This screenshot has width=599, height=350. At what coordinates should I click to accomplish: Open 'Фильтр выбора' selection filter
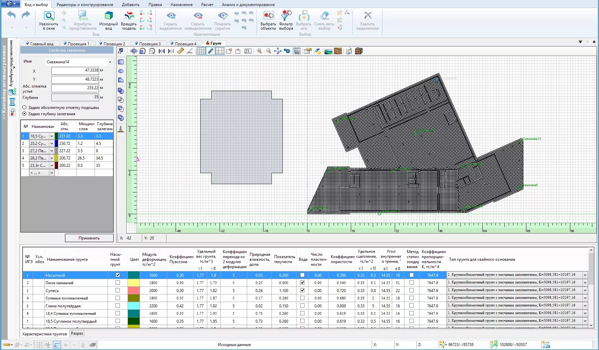(x=286, y=21)
